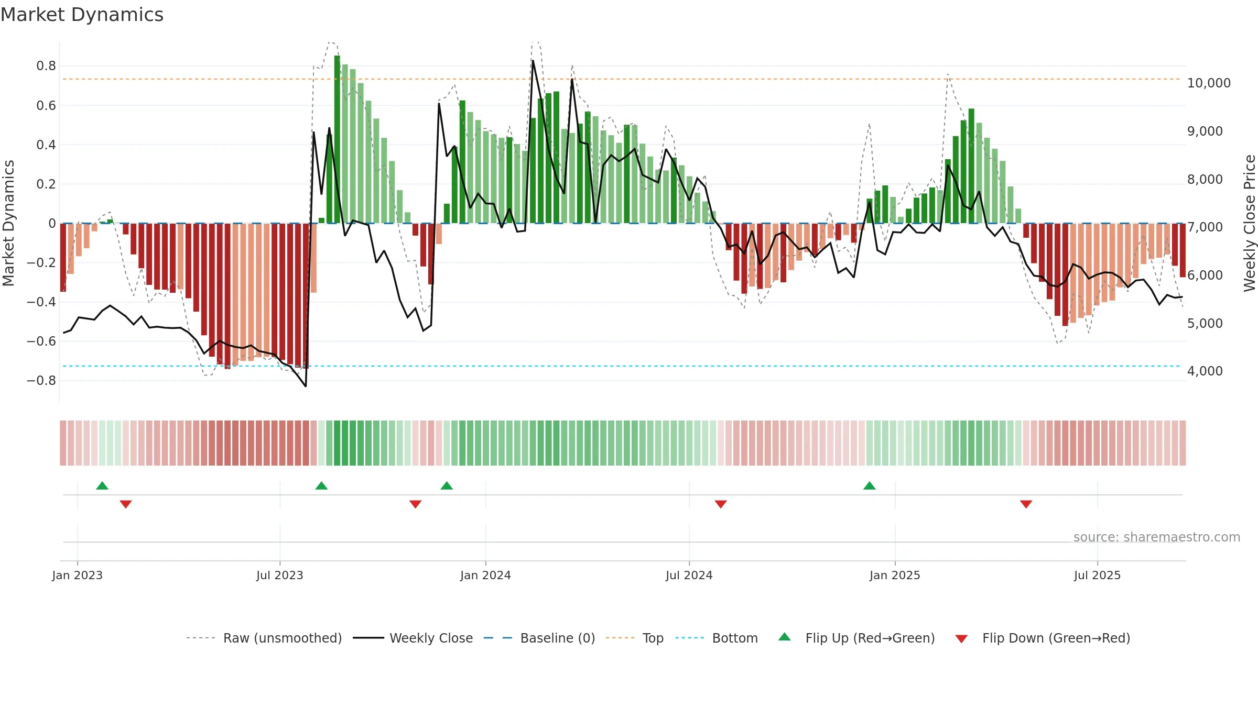Click the 0.2 left axis tick
The height and width of the screenshot is (707, 1258).
(46, 184)
